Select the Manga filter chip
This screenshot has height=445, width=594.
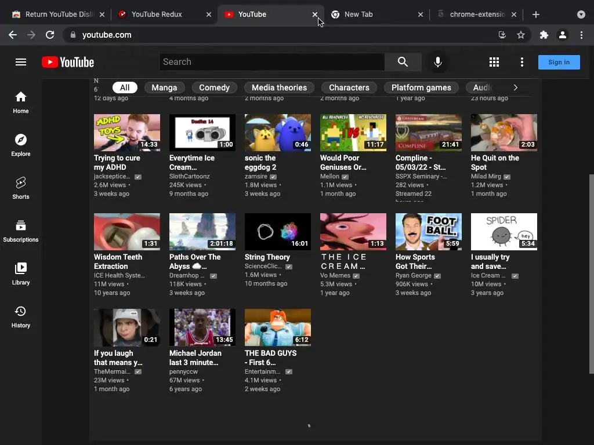(x=164, y=87)
